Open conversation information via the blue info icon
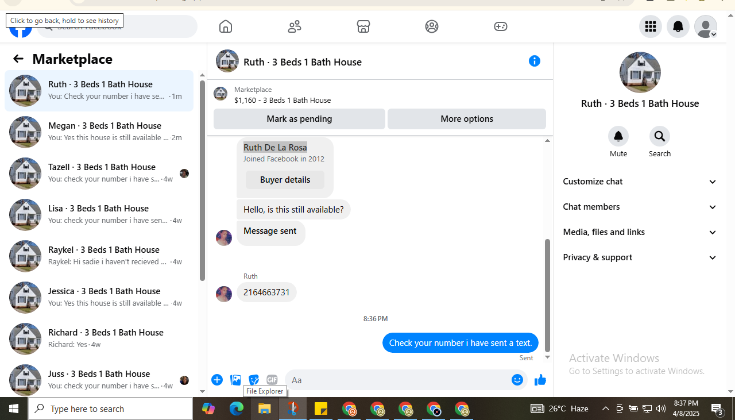 point(535,61)
